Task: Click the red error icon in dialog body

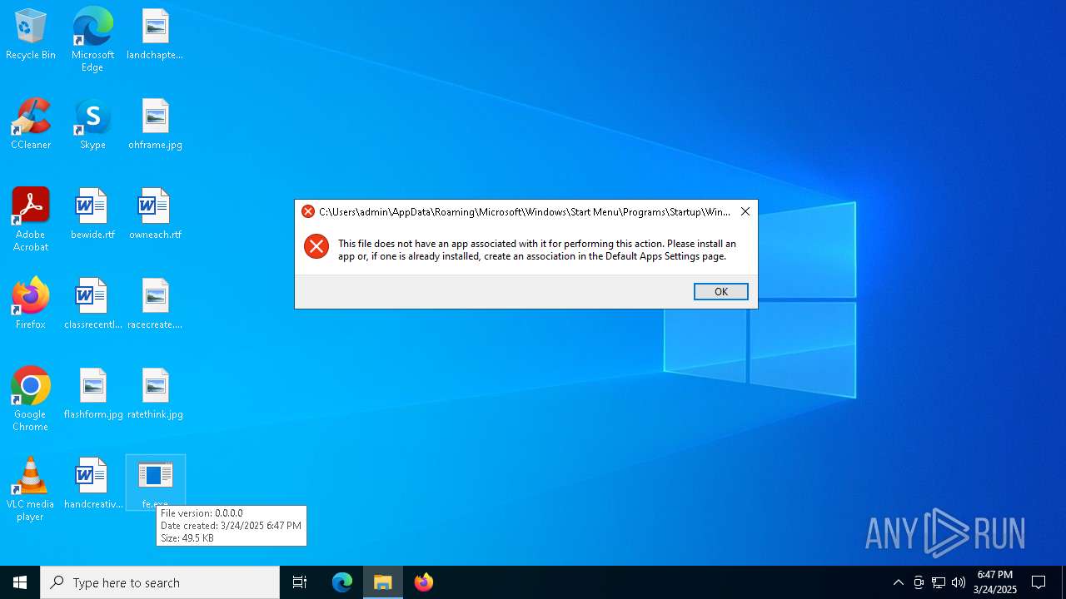Action: 316,246
